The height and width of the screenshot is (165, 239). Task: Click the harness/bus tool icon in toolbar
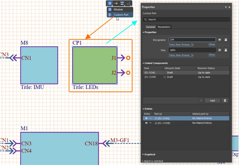(x=123, y=3)
